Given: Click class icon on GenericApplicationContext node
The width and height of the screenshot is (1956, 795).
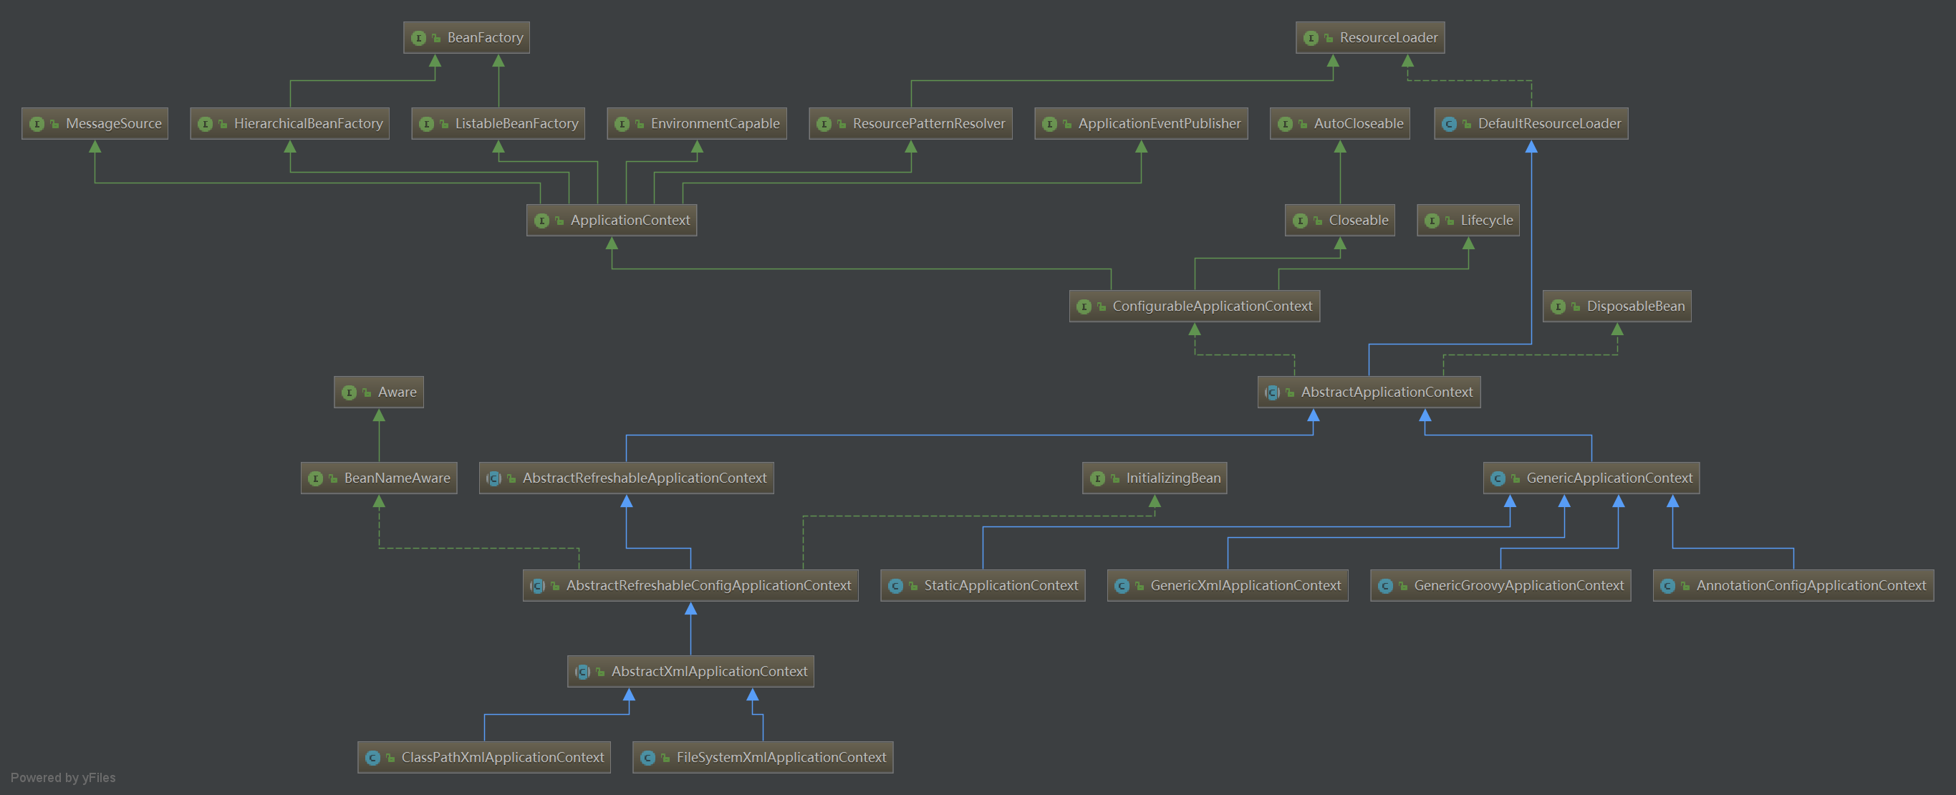Looking at the screenshot, I should click(1498, 478).
